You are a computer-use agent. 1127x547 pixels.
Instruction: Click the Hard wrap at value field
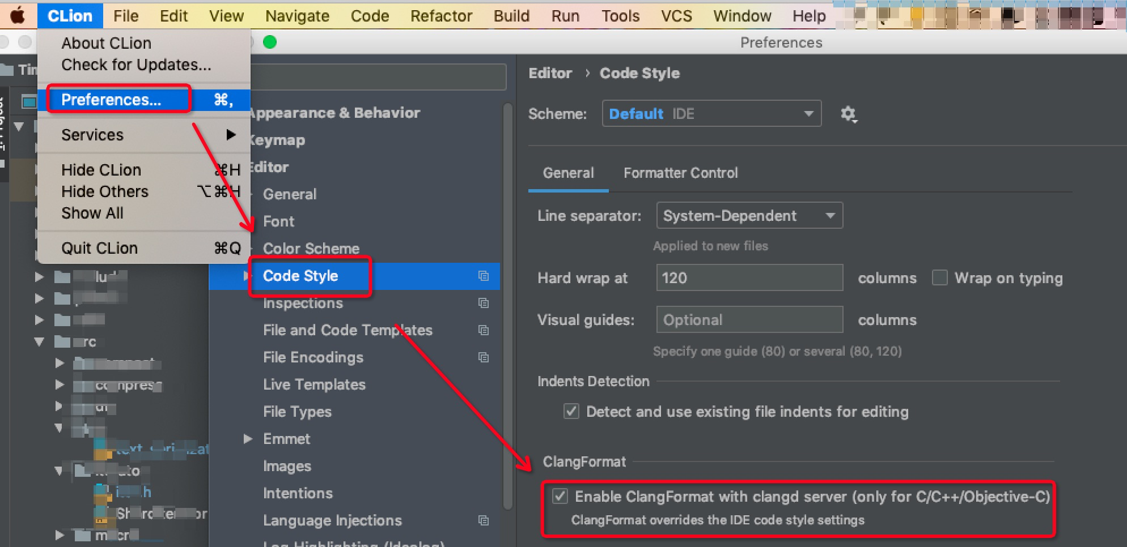click(749, 277)
